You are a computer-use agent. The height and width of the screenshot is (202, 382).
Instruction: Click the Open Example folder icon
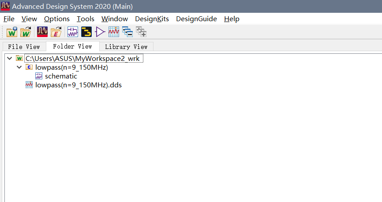point(56,32)
